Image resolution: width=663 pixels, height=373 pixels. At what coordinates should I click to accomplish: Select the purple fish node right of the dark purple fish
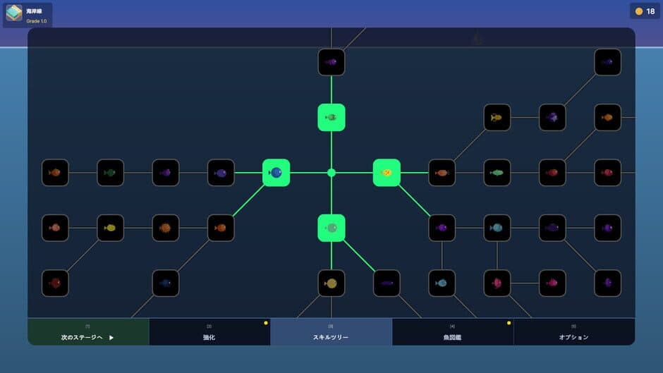point(607,228)
